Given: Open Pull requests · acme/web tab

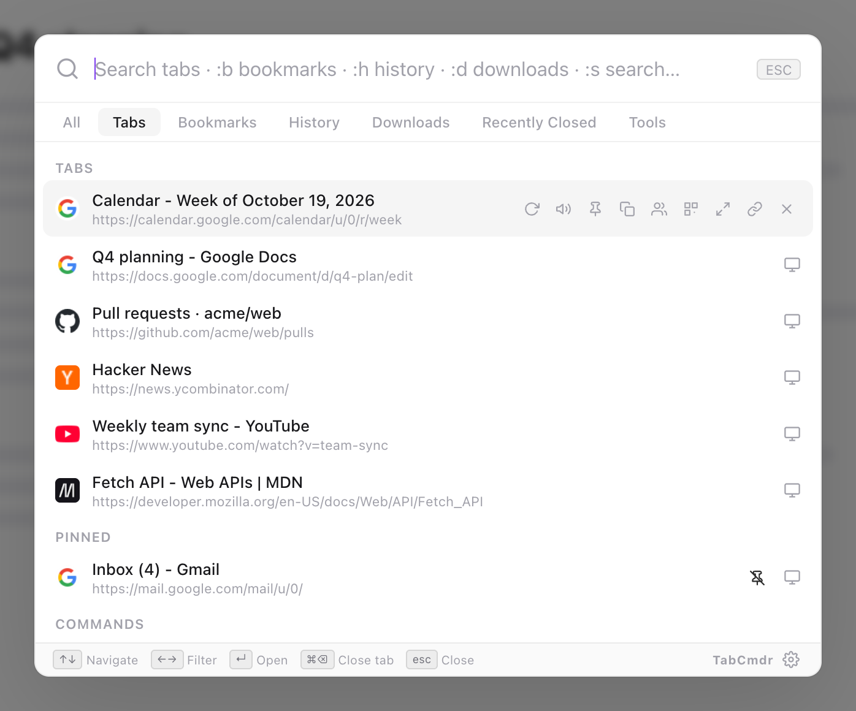Looking at the screenshot, I should [428, 321].
